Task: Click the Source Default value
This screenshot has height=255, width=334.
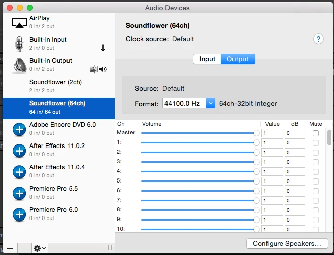Action: coord(174,88)
